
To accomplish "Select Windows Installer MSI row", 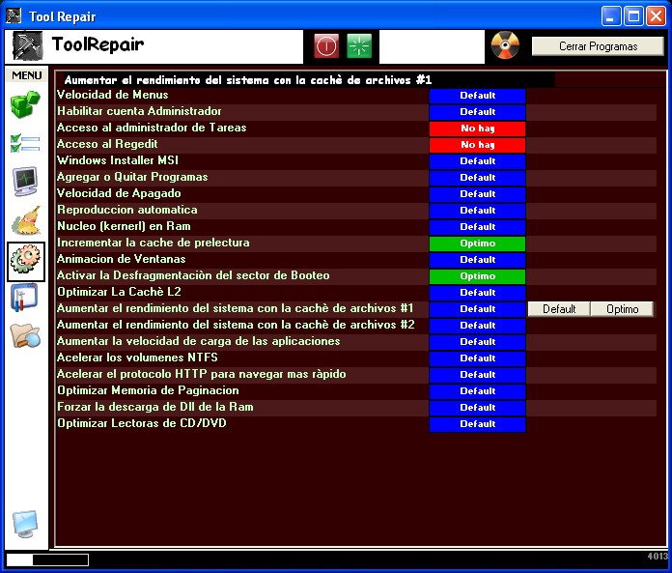I will point(118,160).
